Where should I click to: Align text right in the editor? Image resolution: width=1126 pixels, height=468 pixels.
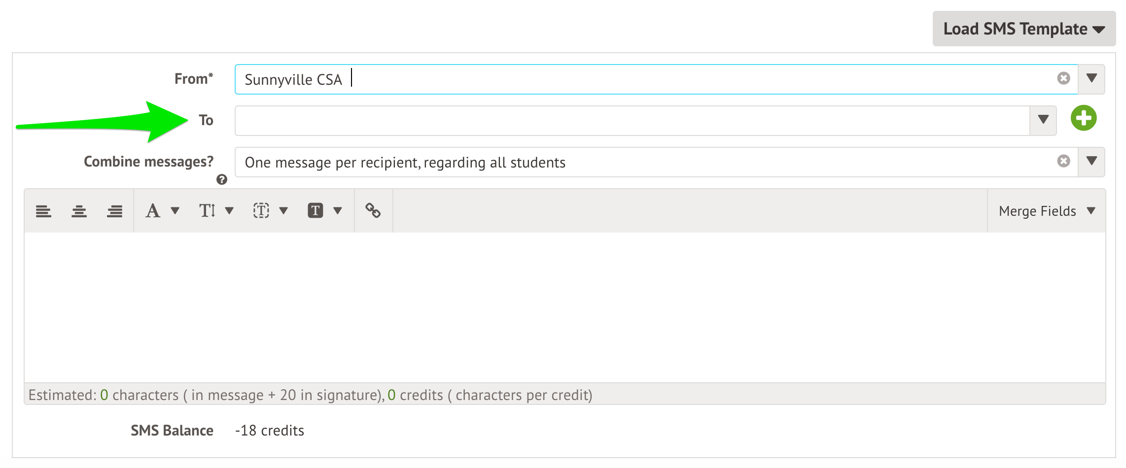114,211
